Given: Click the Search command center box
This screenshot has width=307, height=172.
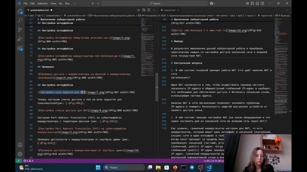Looking at the screenshot, I should coord(155,3).
